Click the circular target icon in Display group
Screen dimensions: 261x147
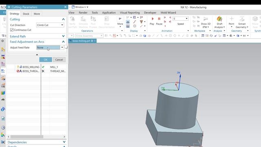click(135, 26)
